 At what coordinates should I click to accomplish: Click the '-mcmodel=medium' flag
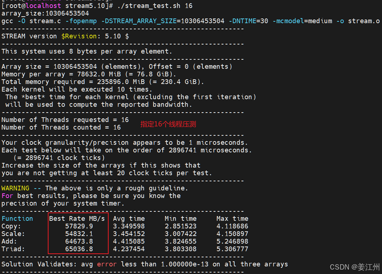[302, 21]
